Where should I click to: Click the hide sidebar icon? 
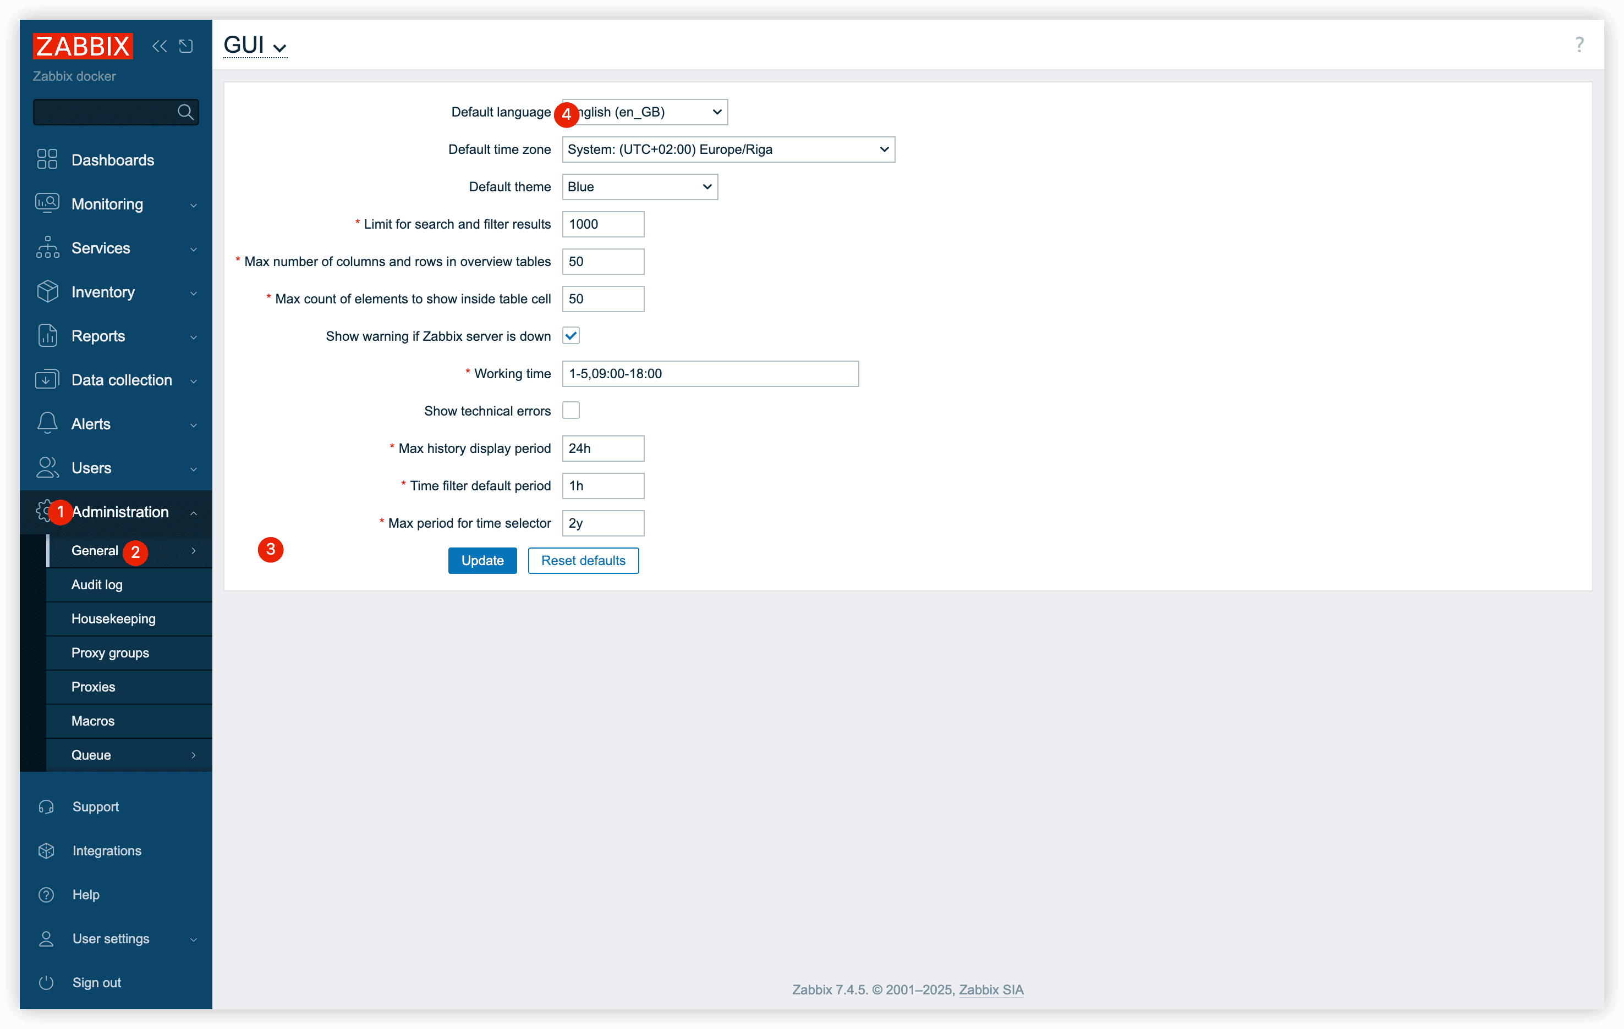coord(186,46)
